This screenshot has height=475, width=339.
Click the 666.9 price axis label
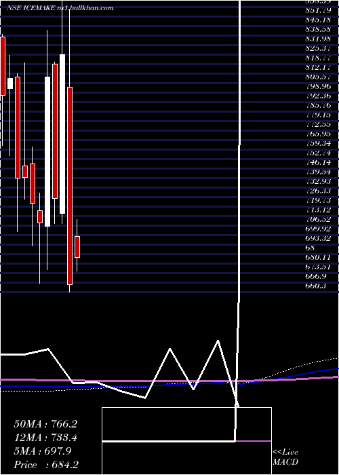316,276
